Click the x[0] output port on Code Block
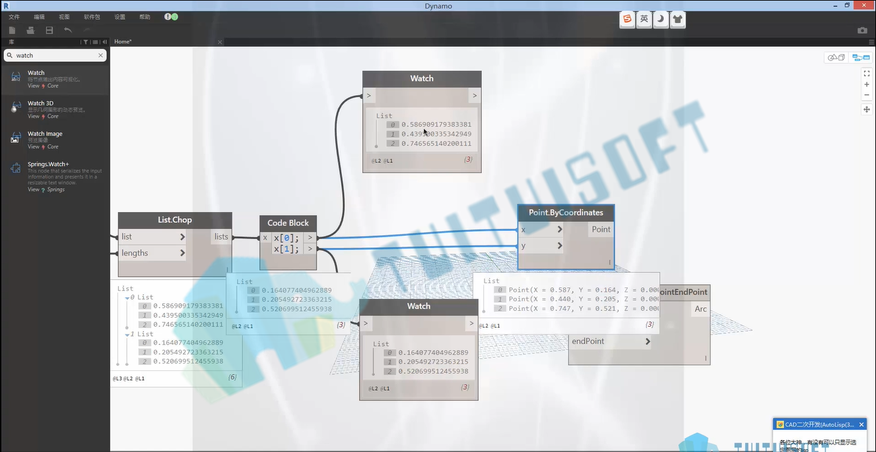This screenshot has height=452, width=876. click(x=310, y=237)
